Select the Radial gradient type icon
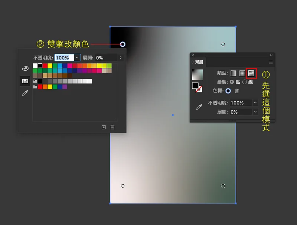The image size is (297, 225). point(242,73)
